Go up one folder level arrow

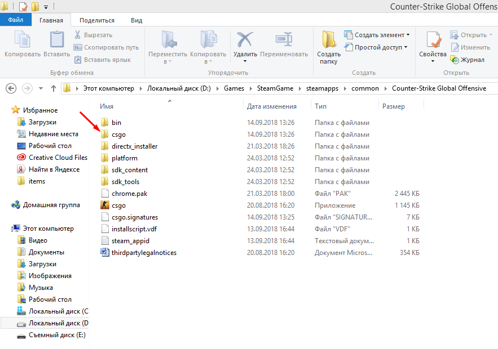[54, 88]
